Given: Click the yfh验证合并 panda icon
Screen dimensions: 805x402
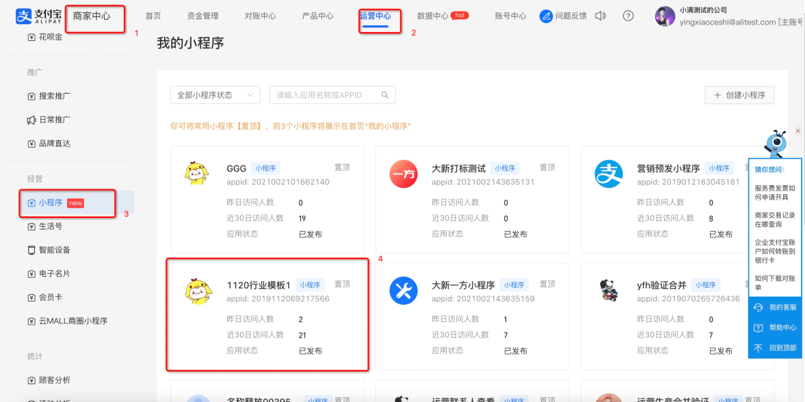Looking at the screenshot, I should [x=609, y=291].
